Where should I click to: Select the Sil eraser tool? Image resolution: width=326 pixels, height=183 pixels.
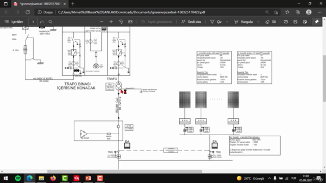[270, 21]
